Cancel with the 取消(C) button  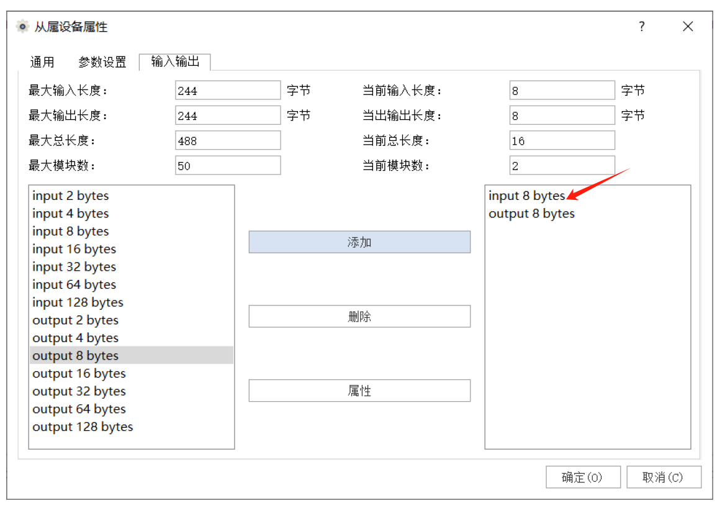(x=664, y=477)
